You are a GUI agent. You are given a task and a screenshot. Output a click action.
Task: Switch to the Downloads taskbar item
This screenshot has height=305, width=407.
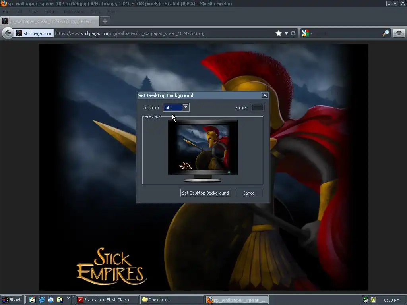point(172,300)
